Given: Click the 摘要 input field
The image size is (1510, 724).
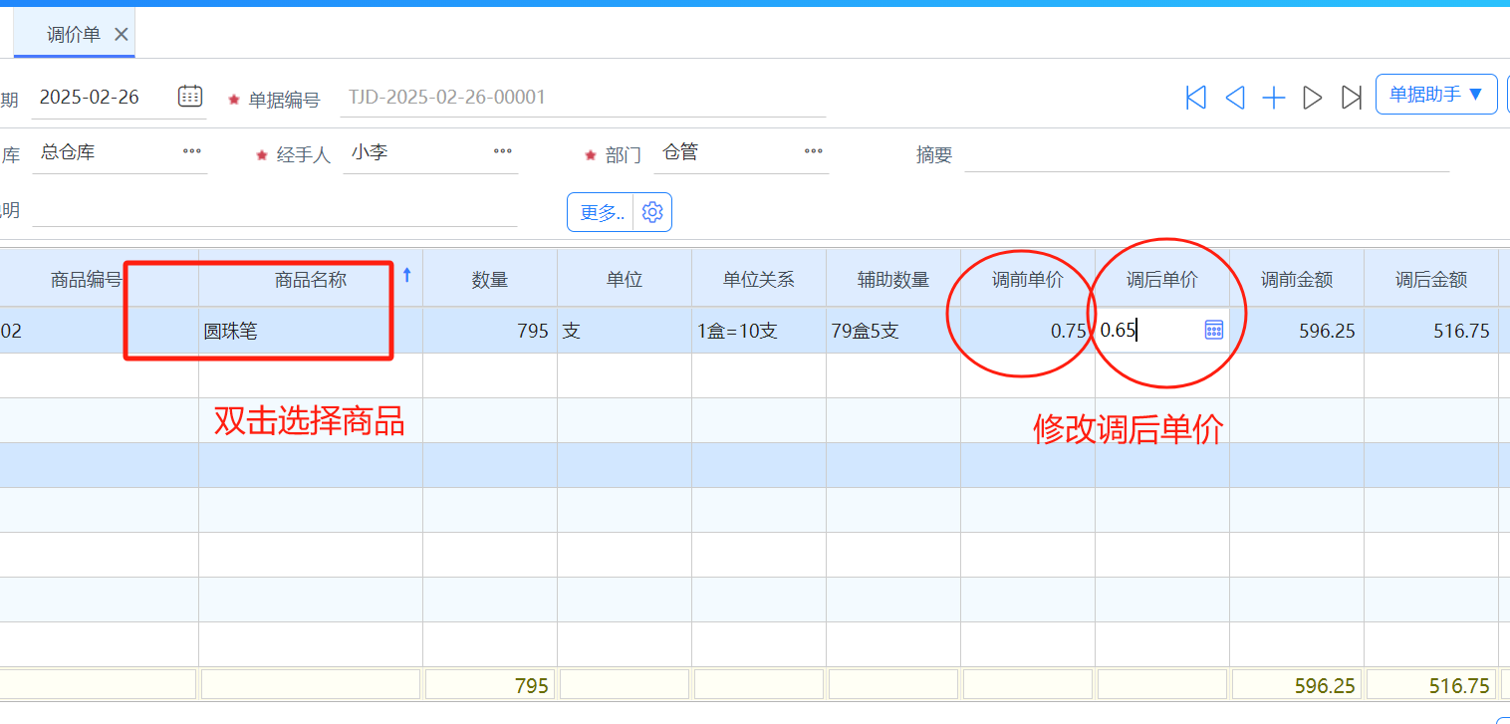Looking at the screenshot, I should (x=1205, y=154).
